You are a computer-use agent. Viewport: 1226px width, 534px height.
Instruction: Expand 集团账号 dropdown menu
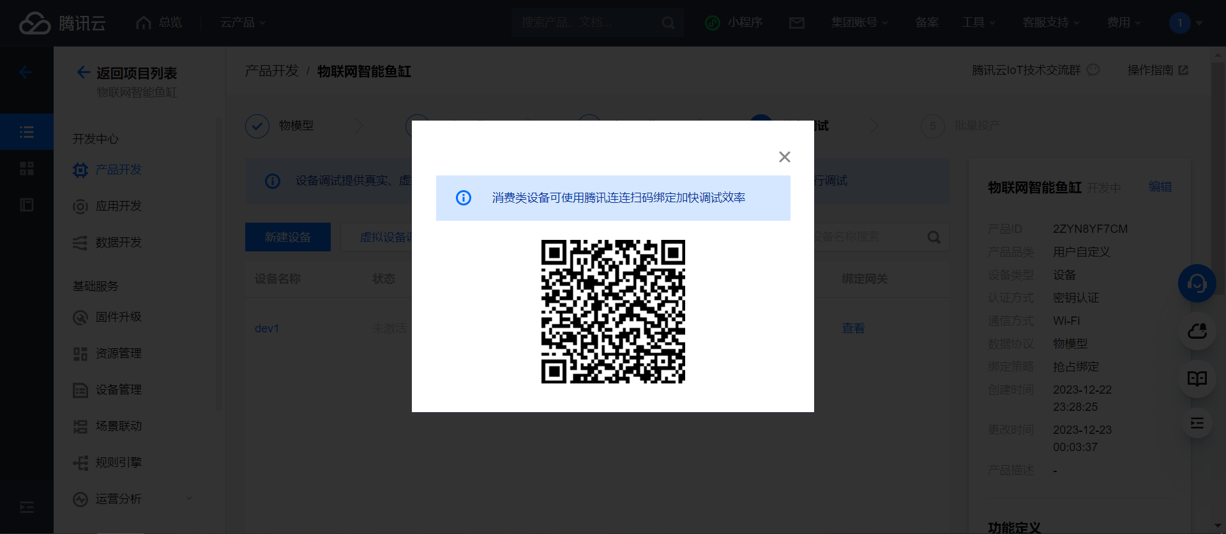(859, 22)
